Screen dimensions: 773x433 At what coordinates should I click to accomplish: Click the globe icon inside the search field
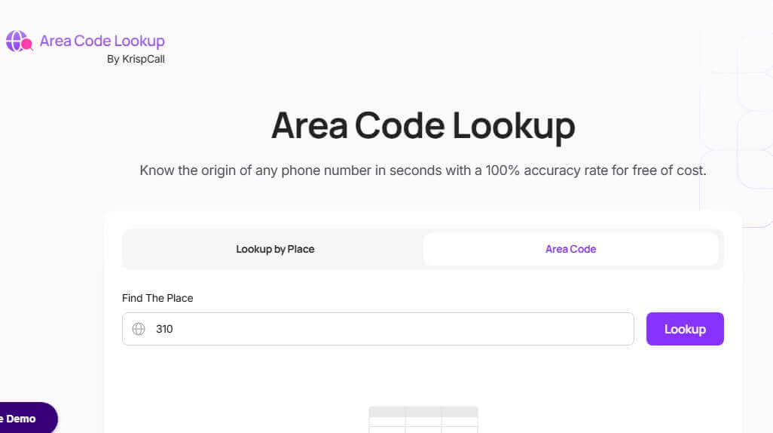(x=139, y=329)
